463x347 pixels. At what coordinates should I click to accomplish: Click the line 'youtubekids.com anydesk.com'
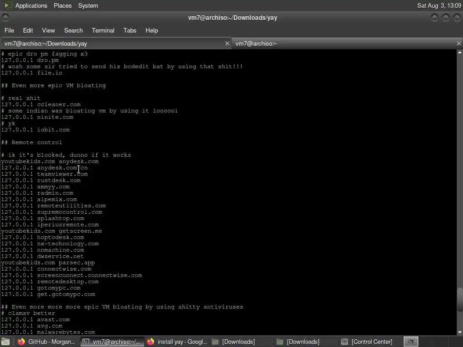(50, 161)
